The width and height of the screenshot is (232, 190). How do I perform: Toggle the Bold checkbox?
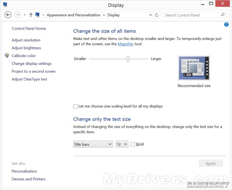(133, 145)
